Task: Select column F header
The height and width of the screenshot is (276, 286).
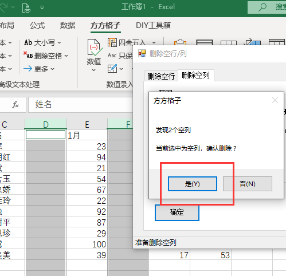Action: click(x=120, y=124)
